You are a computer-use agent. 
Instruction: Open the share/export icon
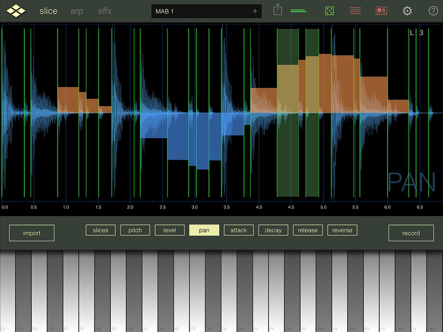point(277,11)
